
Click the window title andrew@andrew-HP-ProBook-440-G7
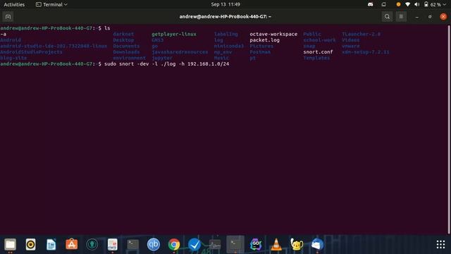225,17
